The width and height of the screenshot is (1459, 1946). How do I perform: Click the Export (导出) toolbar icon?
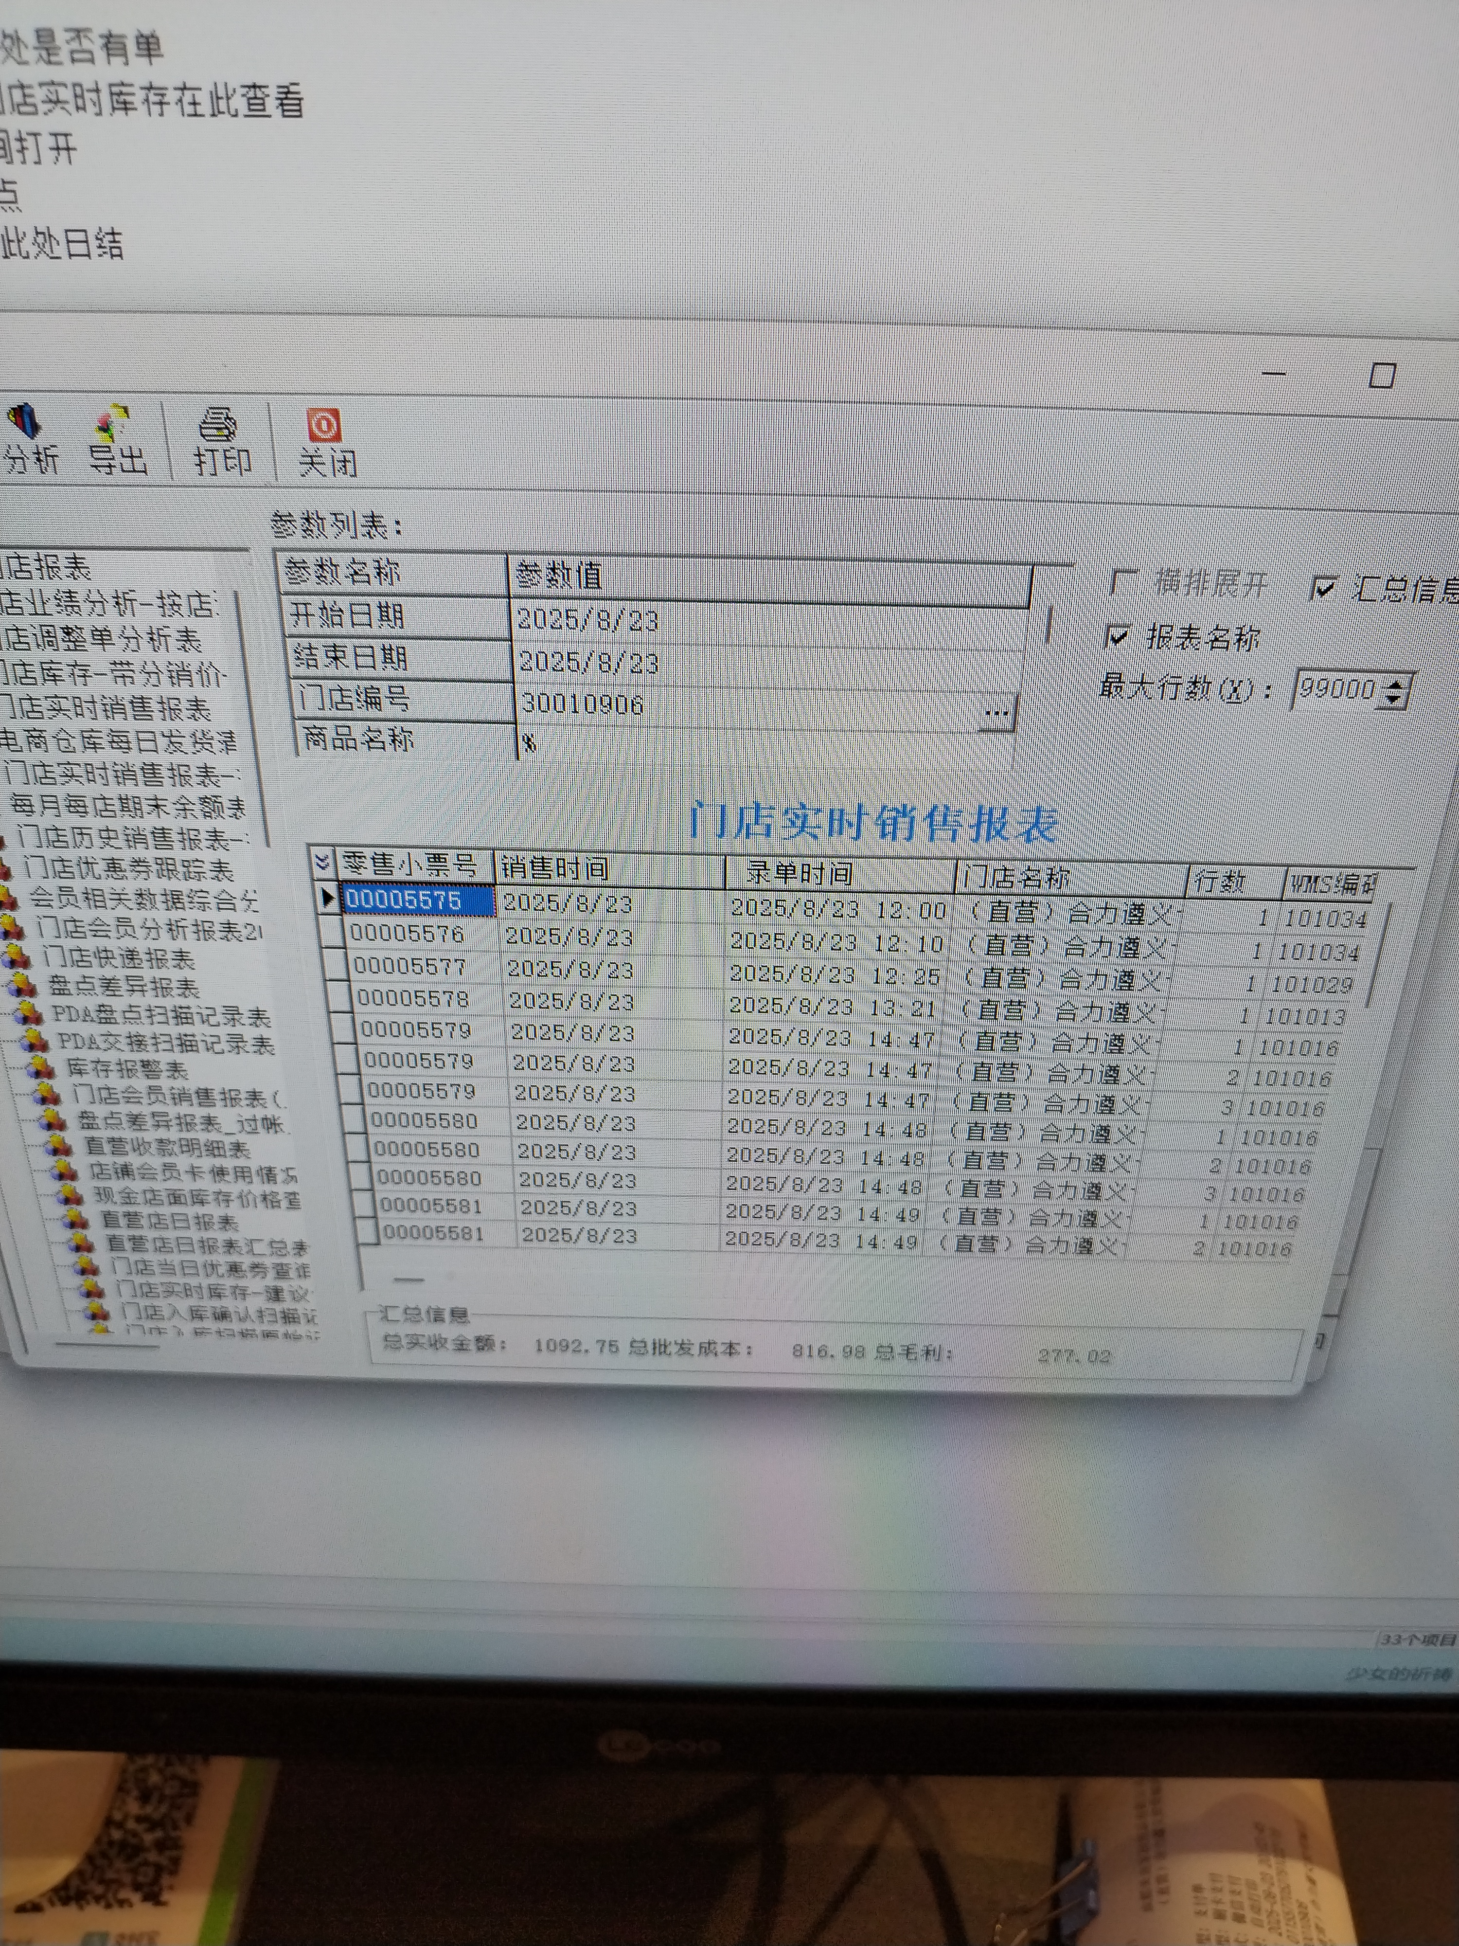(112, 423)
